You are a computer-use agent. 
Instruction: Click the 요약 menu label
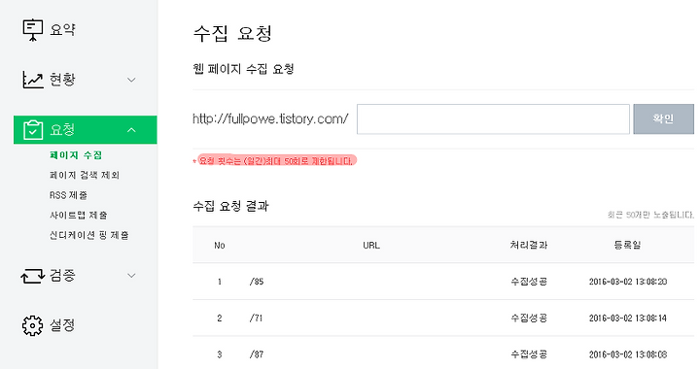pos(62,30)
